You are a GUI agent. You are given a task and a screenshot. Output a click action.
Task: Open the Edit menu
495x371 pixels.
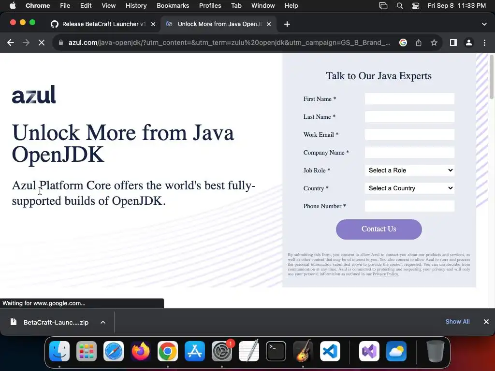(x=86, y=6)
